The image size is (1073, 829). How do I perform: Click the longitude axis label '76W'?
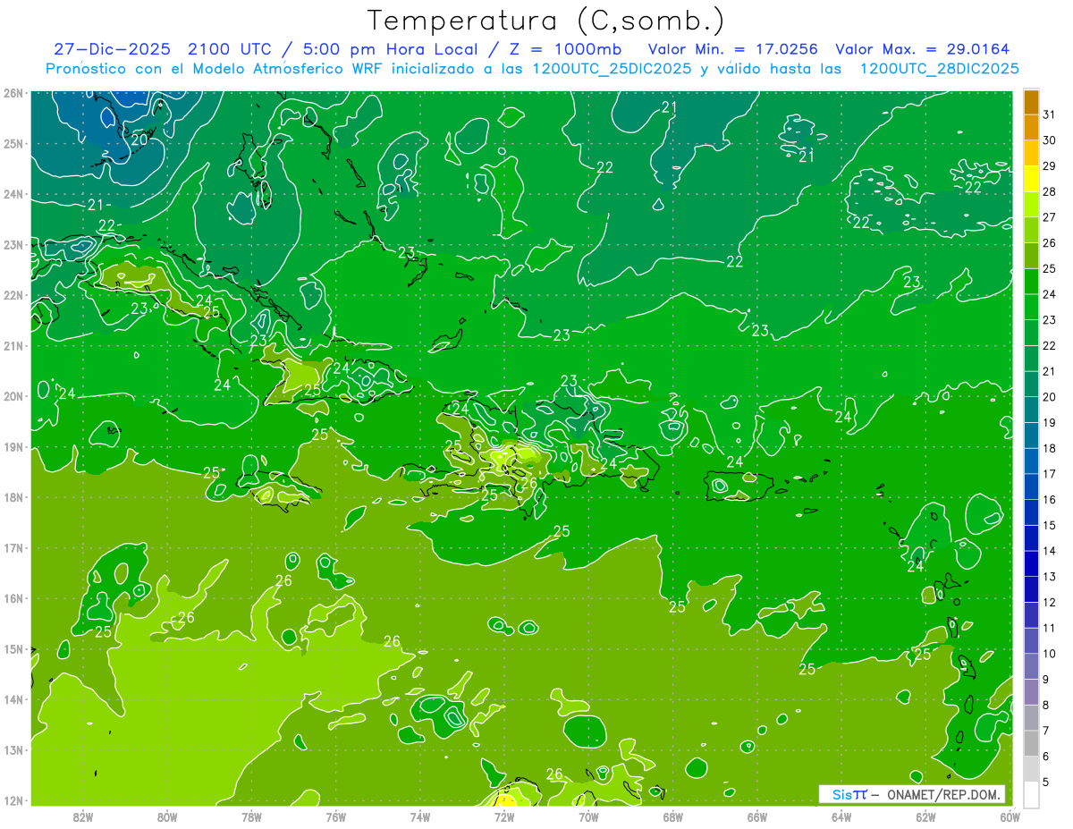[x=336, y=816]
